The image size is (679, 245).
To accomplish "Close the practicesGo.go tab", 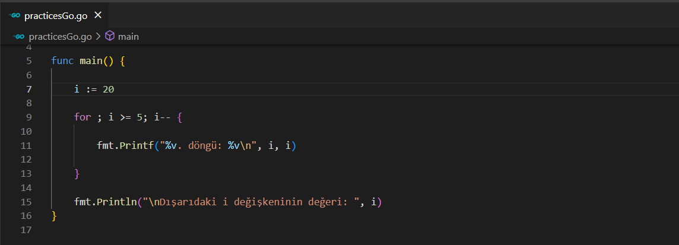I will tap(98, 15).
